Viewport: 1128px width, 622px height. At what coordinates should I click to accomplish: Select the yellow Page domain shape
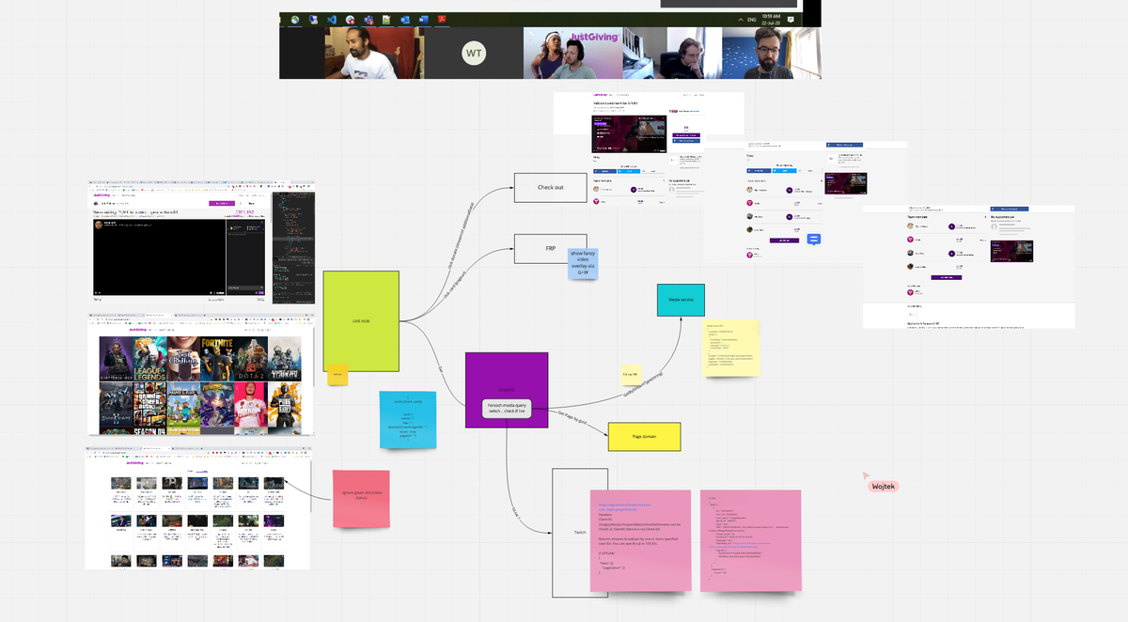click(644, 436)
